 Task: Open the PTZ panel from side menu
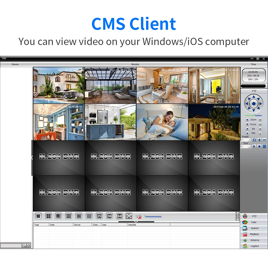coord(254,216)
